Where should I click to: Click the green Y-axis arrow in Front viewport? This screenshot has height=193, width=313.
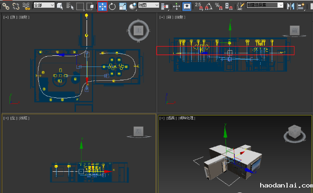coord(230,27)
